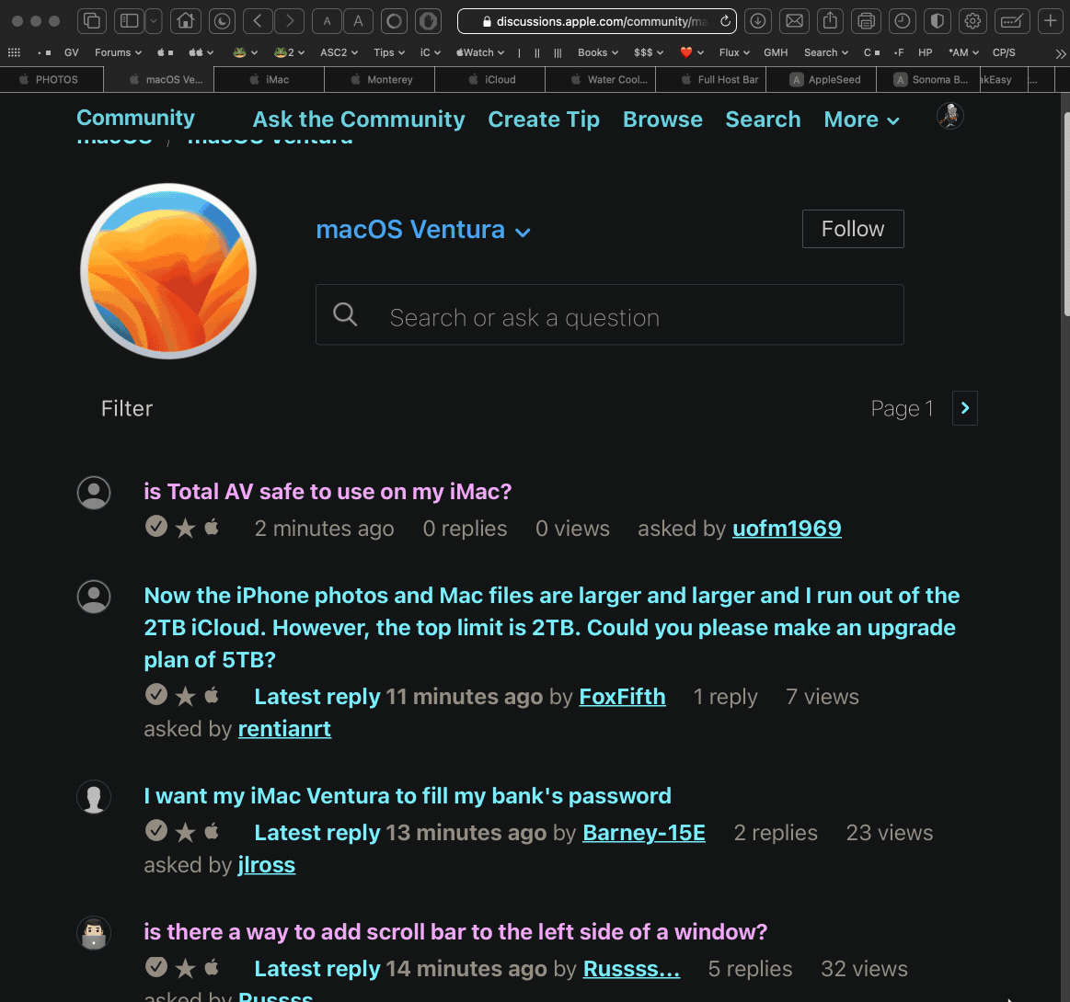Open the Total AV safe thread

(x=328, y=492)
